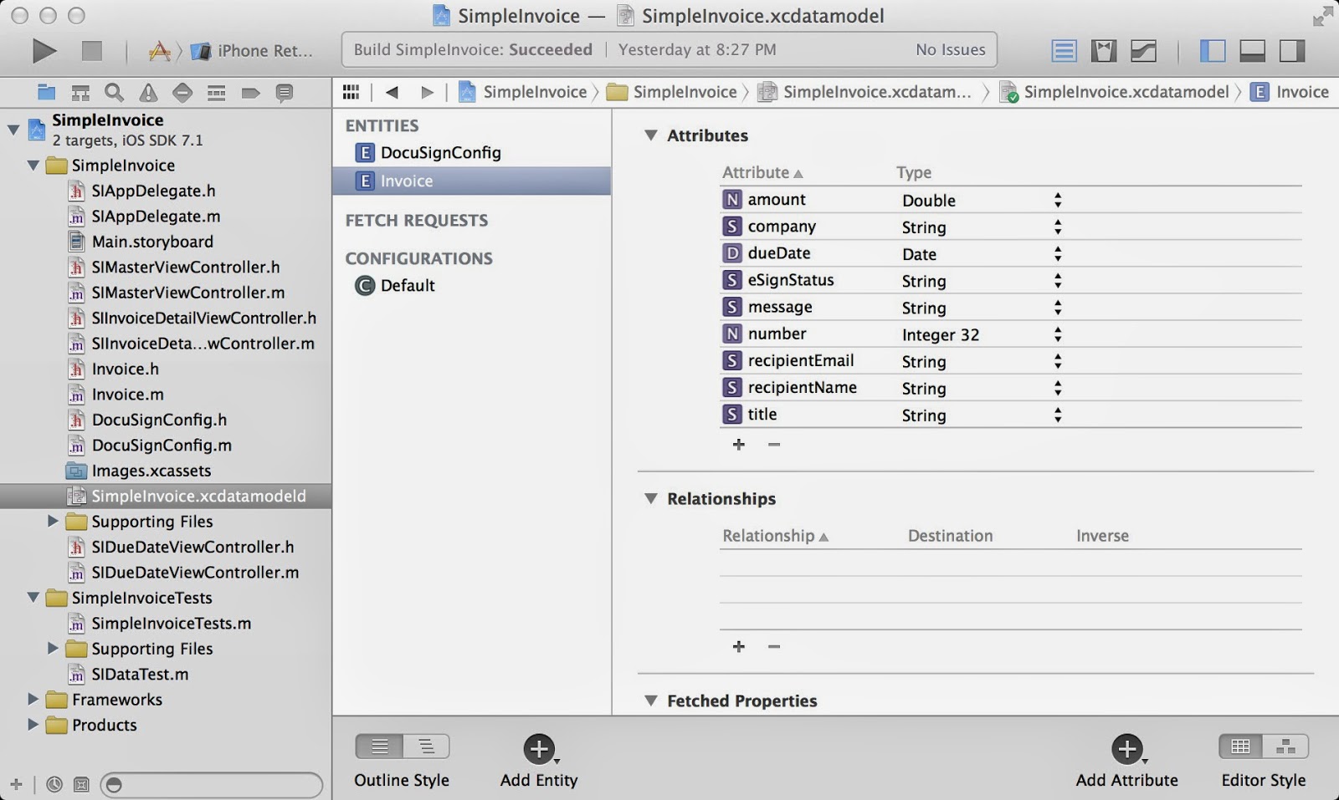This screenshot has width=1339, height=800.
Task: Click SimpleInvoice project breadcrumb
Action: (523, 92)
